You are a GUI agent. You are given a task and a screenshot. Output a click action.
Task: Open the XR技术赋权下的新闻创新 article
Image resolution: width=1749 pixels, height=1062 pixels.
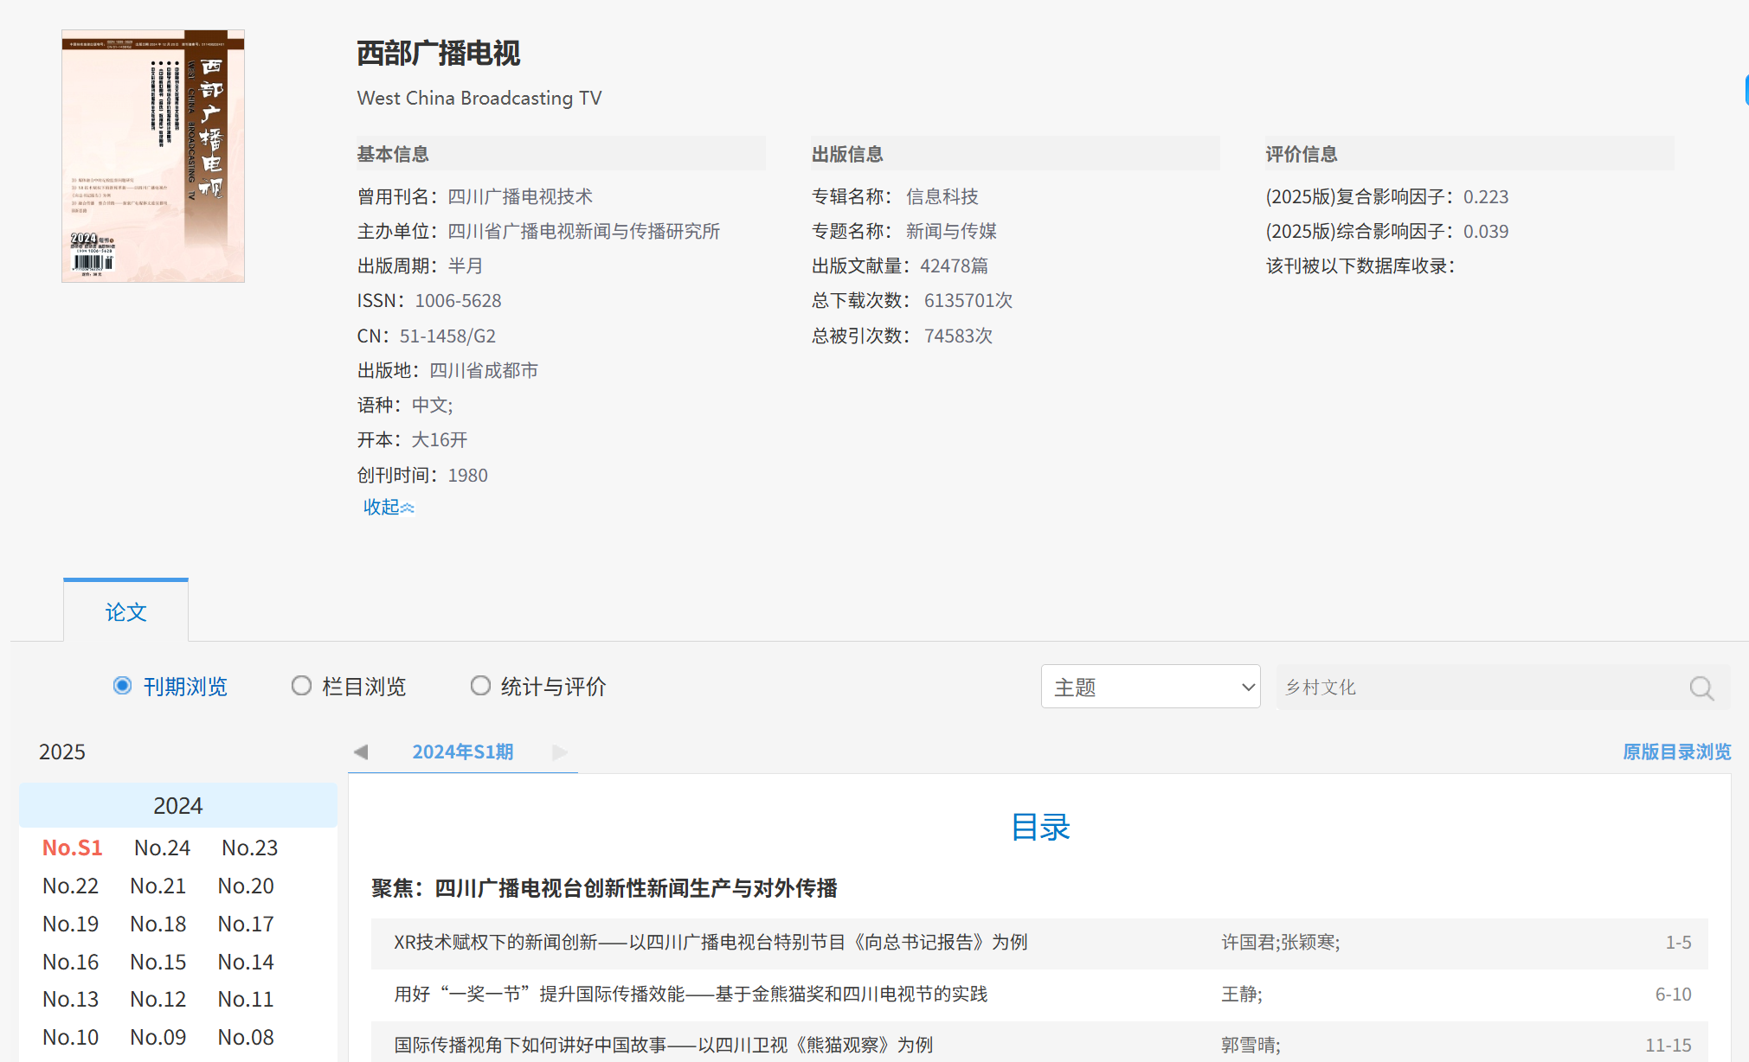710,942
